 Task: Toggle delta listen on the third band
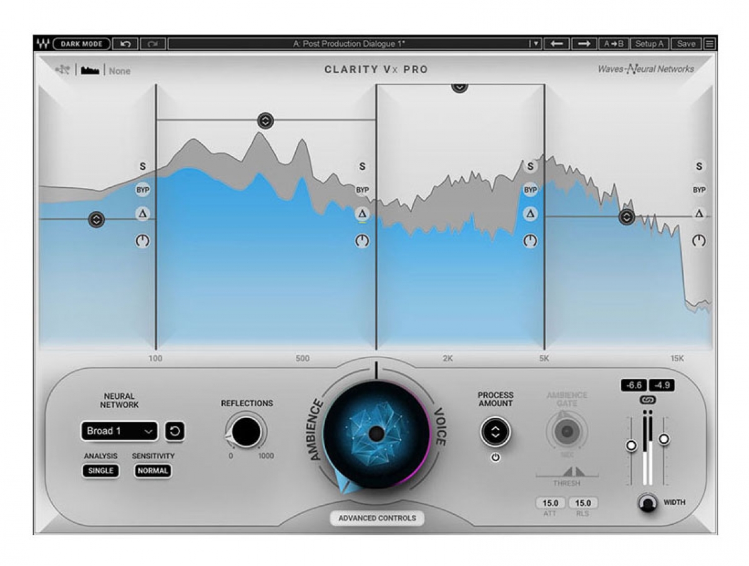tap(531, 214)
